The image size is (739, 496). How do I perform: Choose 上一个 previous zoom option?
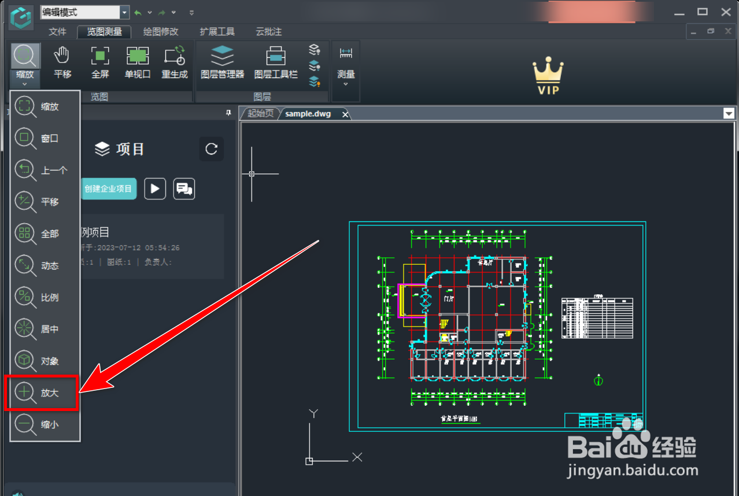(x=45, y=170)
